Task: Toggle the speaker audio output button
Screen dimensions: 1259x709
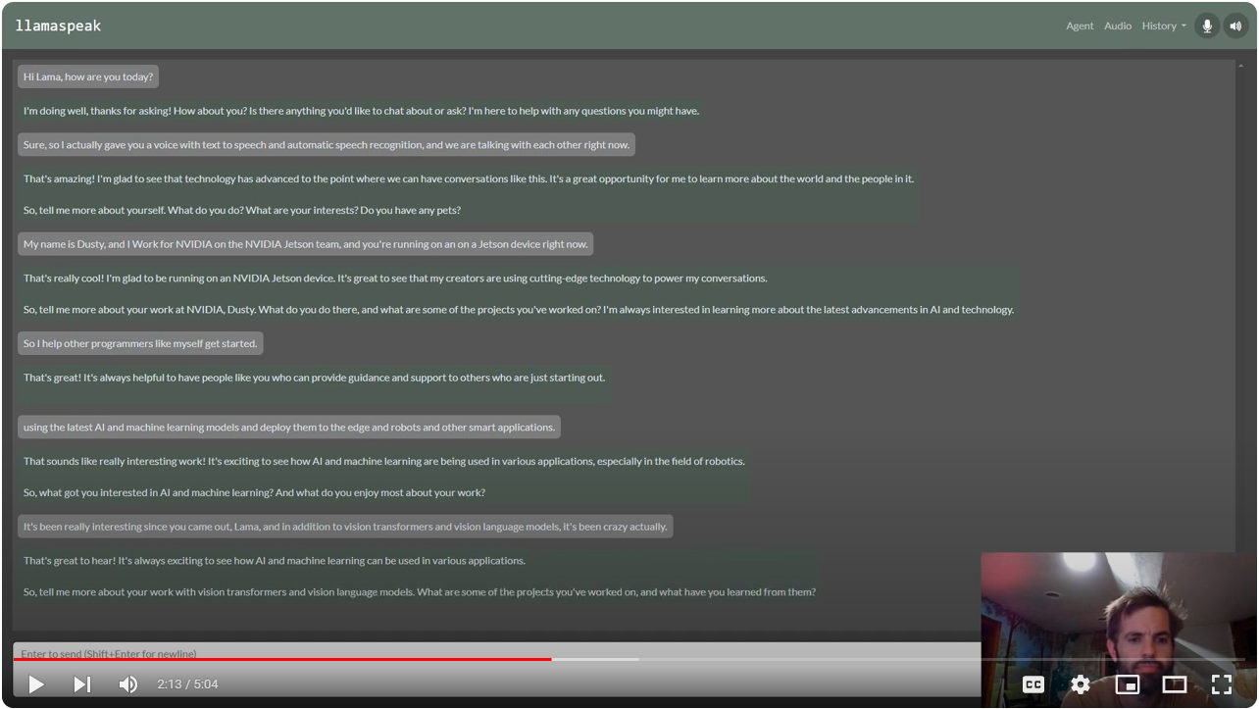Action: (1234, 26)
